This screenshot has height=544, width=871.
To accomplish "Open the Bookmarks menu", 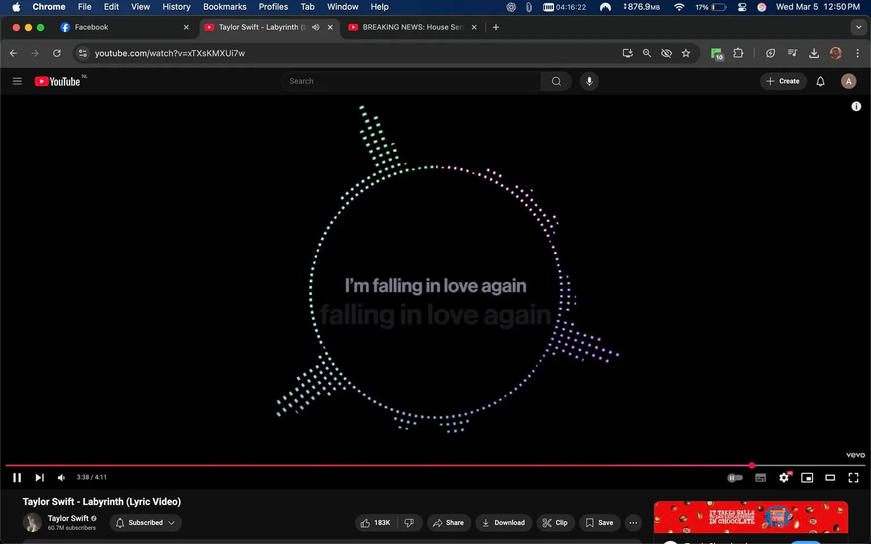I will (x=225, y=7).
